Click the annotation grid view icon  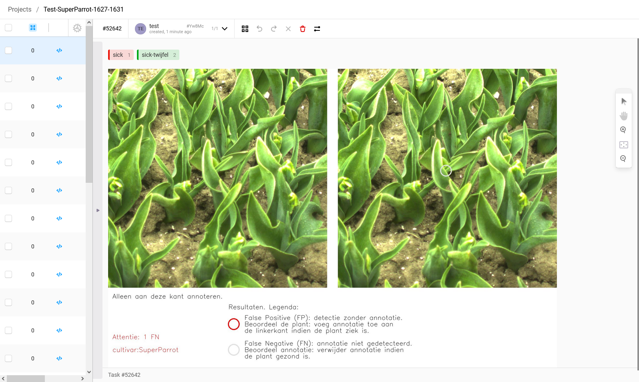245,29
